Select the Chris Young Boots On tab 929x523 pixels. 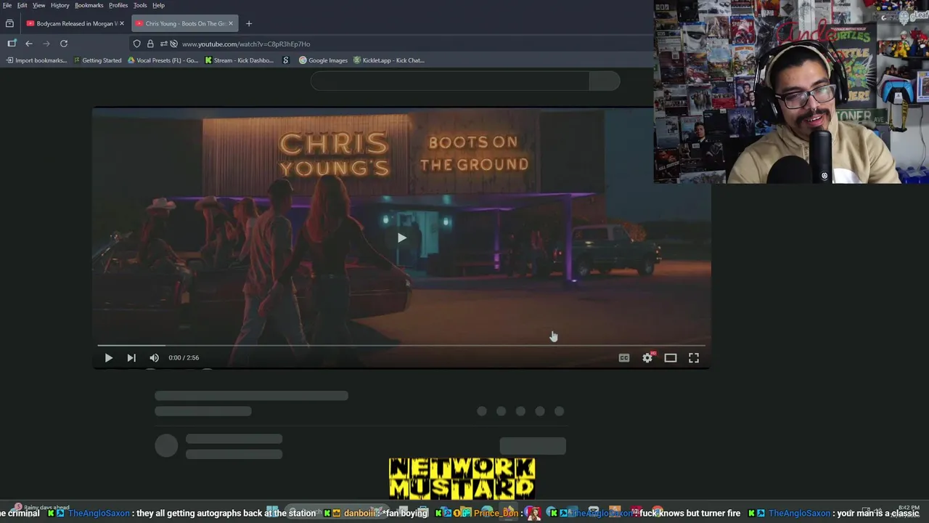coord(185,23)
